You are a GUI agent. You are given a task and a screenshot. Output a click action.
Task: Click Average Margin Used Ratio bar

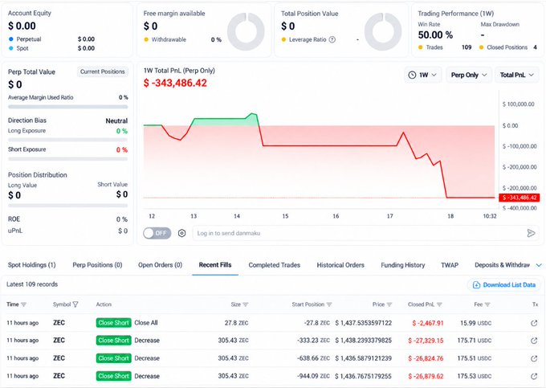[68, 107]
